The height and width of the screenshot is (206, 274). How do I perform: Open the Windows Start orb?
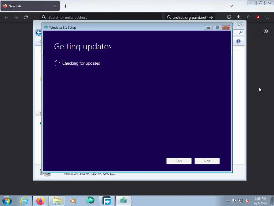(x=7, y=201)
